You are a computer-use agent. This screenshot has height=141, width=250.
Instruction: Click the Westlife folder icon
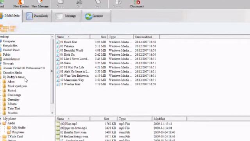click(x=4, y=113)
